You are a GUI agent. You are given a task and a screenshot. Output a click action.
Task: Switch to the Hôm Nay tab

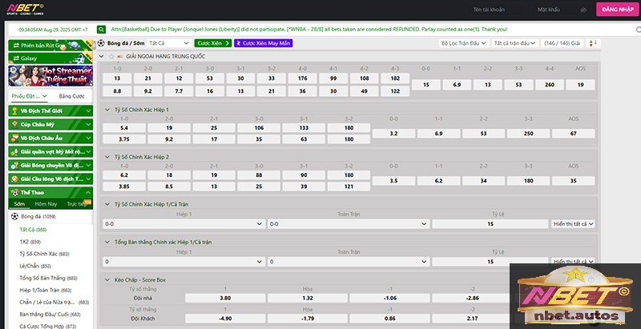[46, 204]
